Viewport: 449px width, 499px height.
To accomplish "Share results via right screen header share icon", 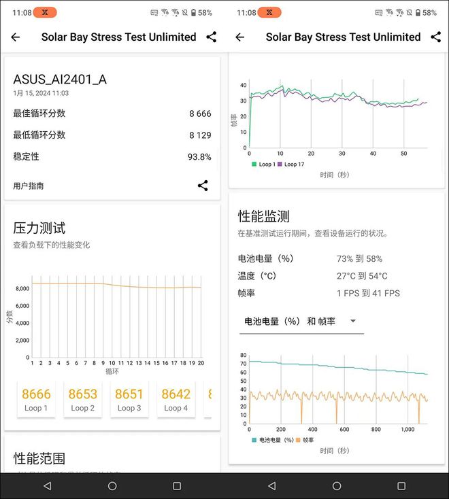I will click(436, 37).
